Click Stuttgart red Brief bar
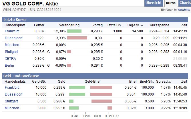The height and width of the screenshot is (119, 191). (x=102, y=101)
